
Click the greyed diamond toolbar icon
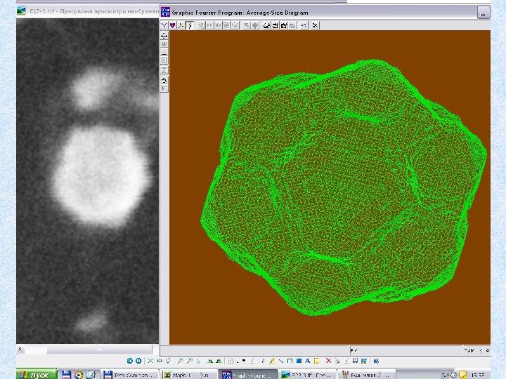pos(255,25)
